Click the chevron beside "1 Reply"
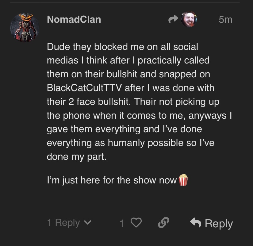 tap(88, 223)
